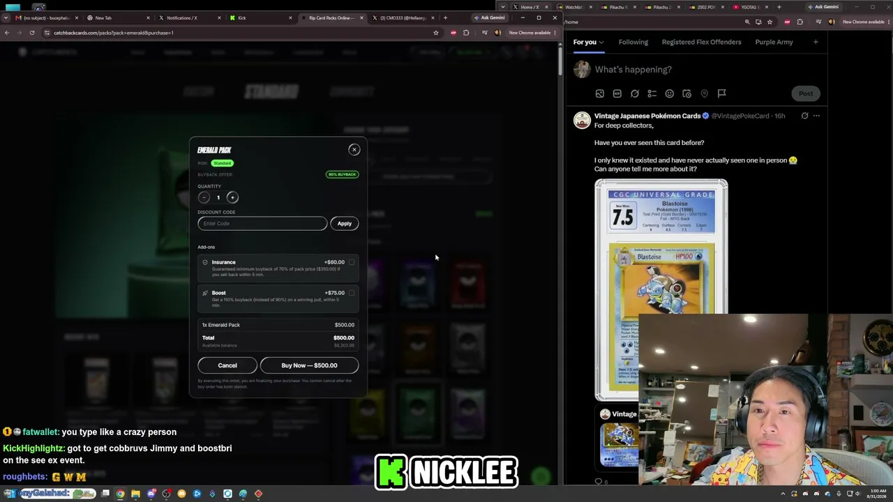Open new tab in right Chrome window

(779, 7)
